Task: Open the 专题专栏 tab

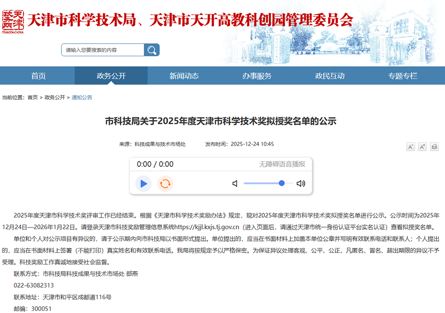Action: [403, 76]
